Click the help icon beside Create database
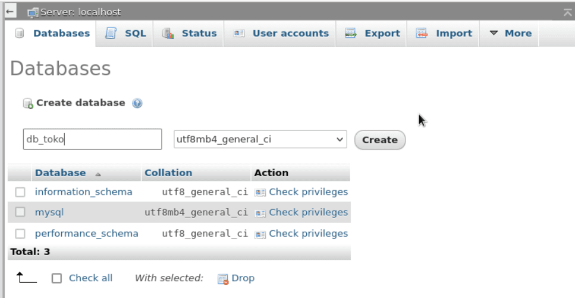This screenshot has height=298, width=575. 137,103
